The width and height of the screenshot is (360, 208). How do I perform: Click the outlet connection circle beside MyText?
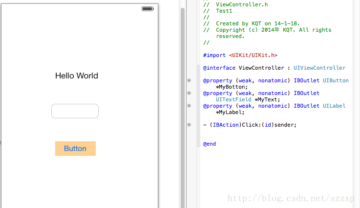pos(189,93)
